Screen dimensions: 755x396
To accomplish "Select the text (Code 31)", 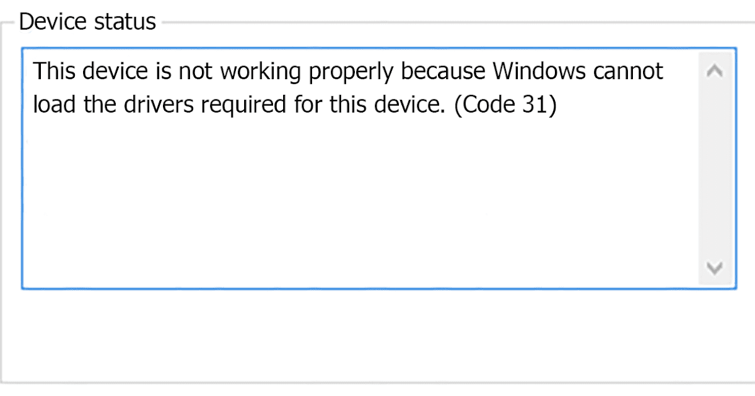I will (x=506, y=104).
